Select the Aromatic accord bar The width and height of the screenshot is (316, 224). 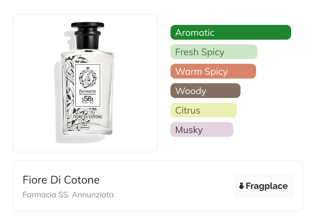231,32
